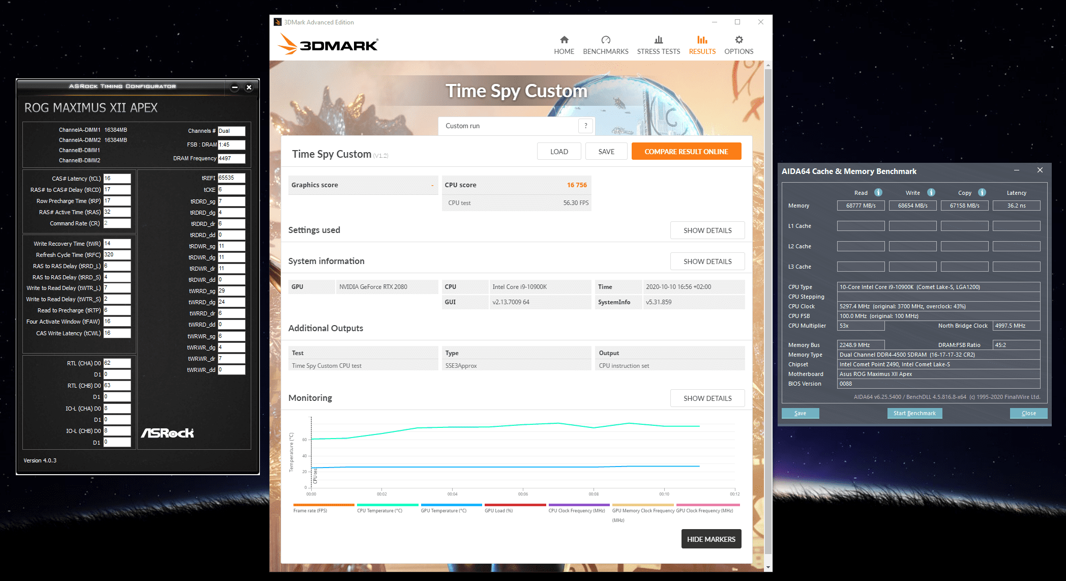The image size is (1066, 581).
Task: Start Benchmark in AIDA64
Action: [x=914, y=413]
